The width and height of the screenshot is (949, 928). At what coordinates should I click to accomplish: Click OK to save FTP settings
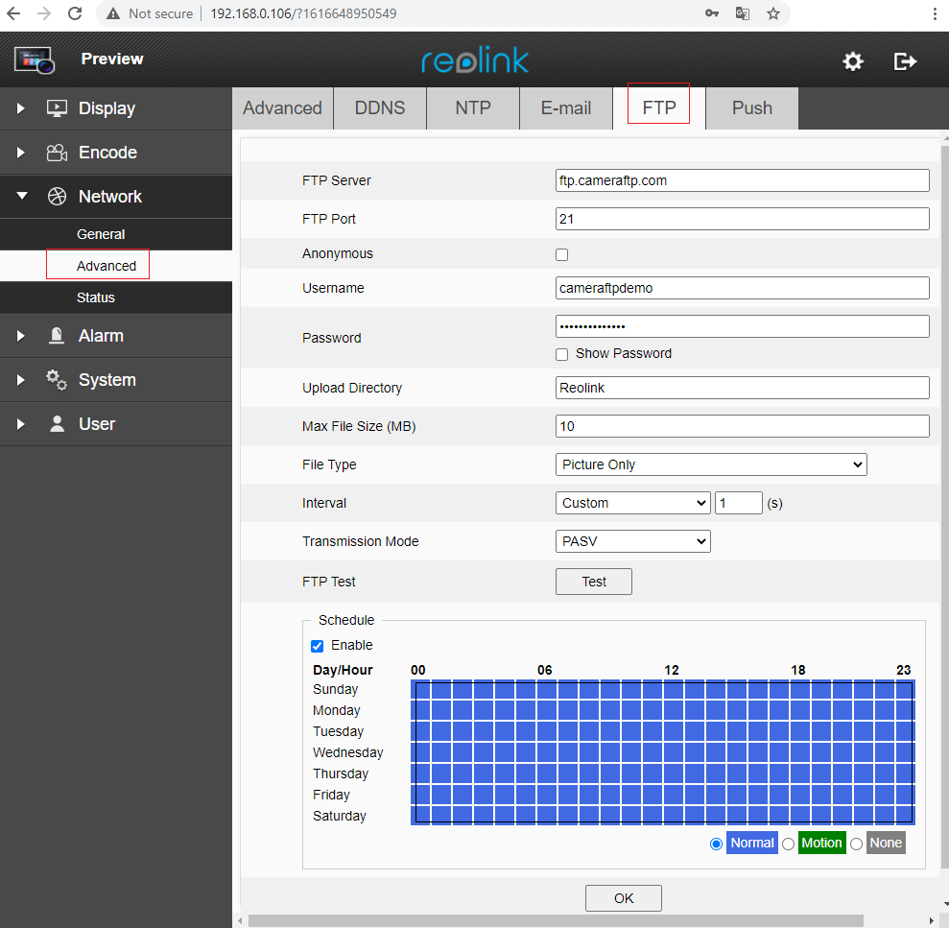pyautogui.click(x=624, y=898)
